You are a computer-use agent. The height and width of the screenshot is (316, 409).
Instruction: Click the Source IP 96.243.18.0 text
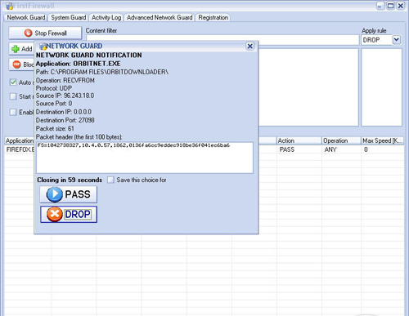65,96
